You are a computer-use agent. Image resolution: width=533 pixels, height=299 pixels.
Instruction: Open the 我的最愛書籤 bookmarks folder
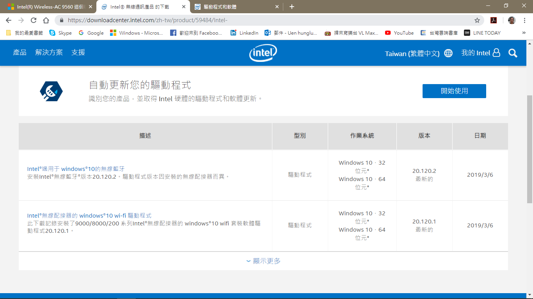pyautogui.click(x=24, y=33)
